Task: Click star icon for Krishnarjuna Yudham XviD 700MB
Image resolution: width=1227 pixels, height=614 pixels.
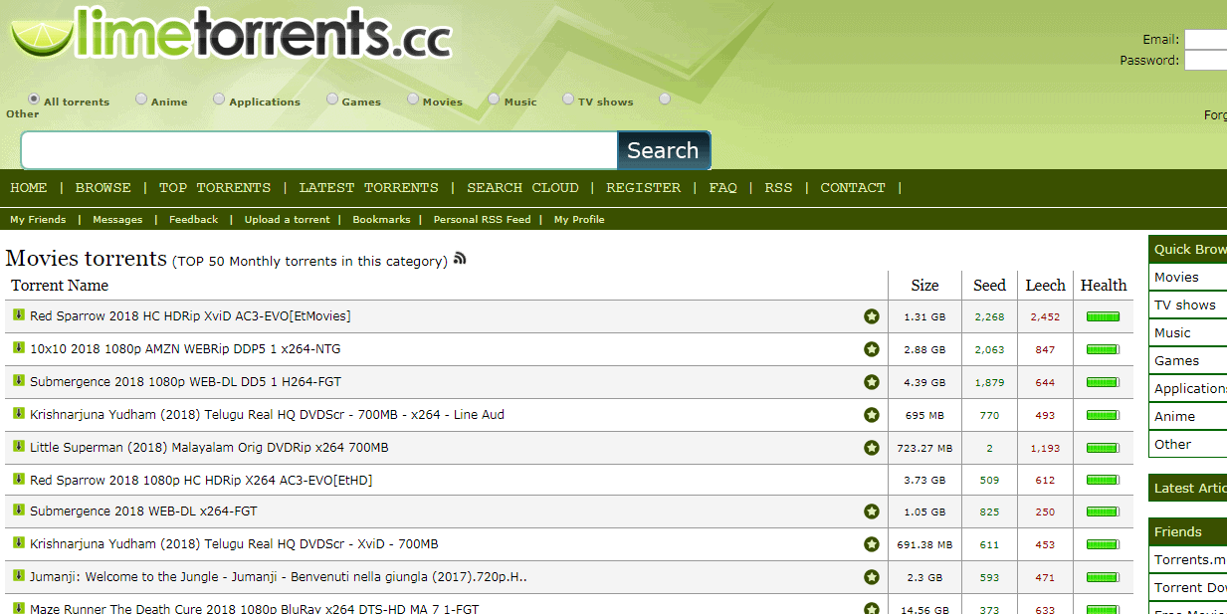Action: (872, 544)
